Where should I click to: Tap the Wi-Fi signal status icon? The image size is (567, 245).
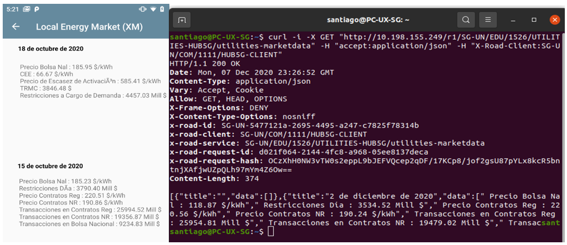[x=152, y=9]
